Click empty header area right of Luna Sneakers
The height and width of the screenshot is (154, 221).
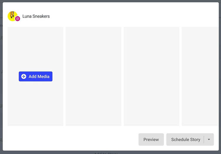click(x=134, y=16)
